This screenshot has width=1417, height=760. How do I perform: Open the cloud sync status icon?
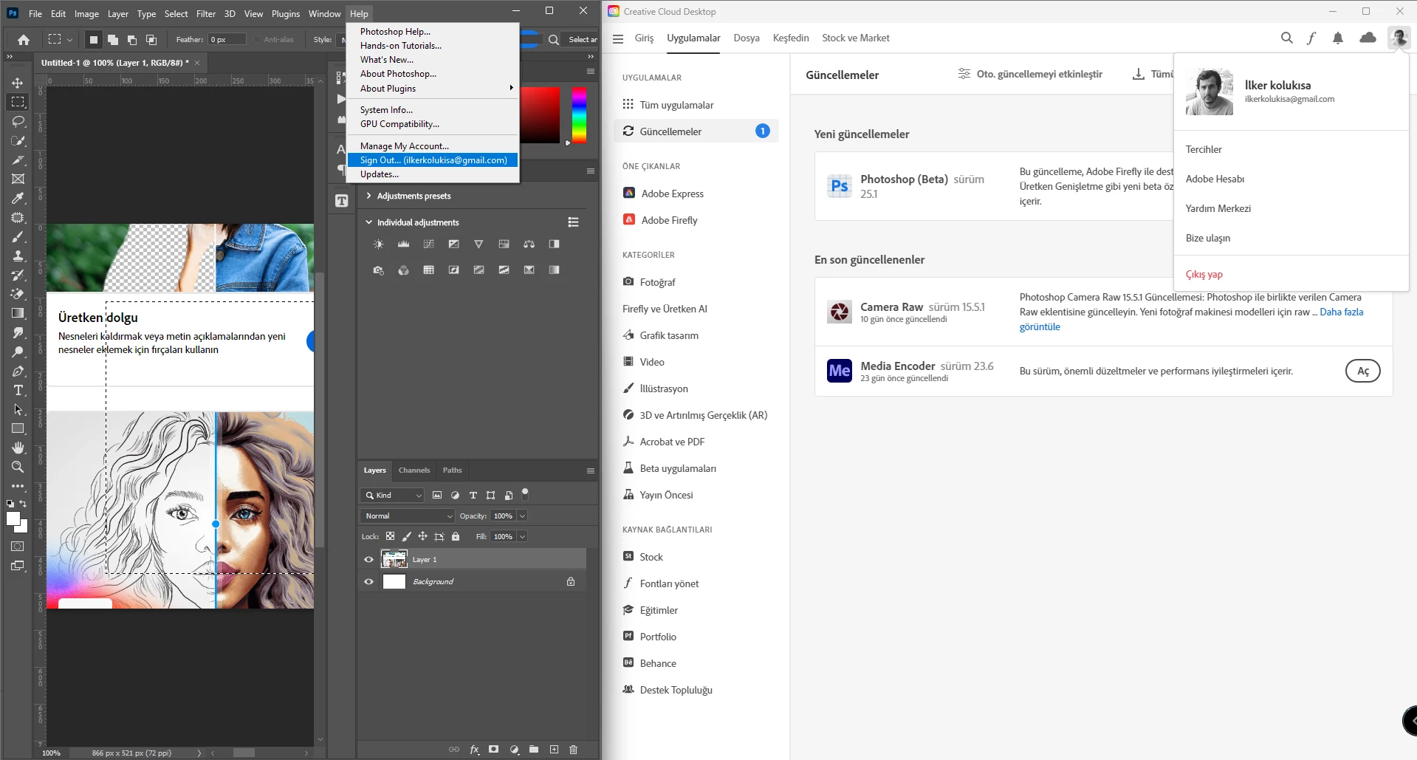click(x=1368, y=38)
